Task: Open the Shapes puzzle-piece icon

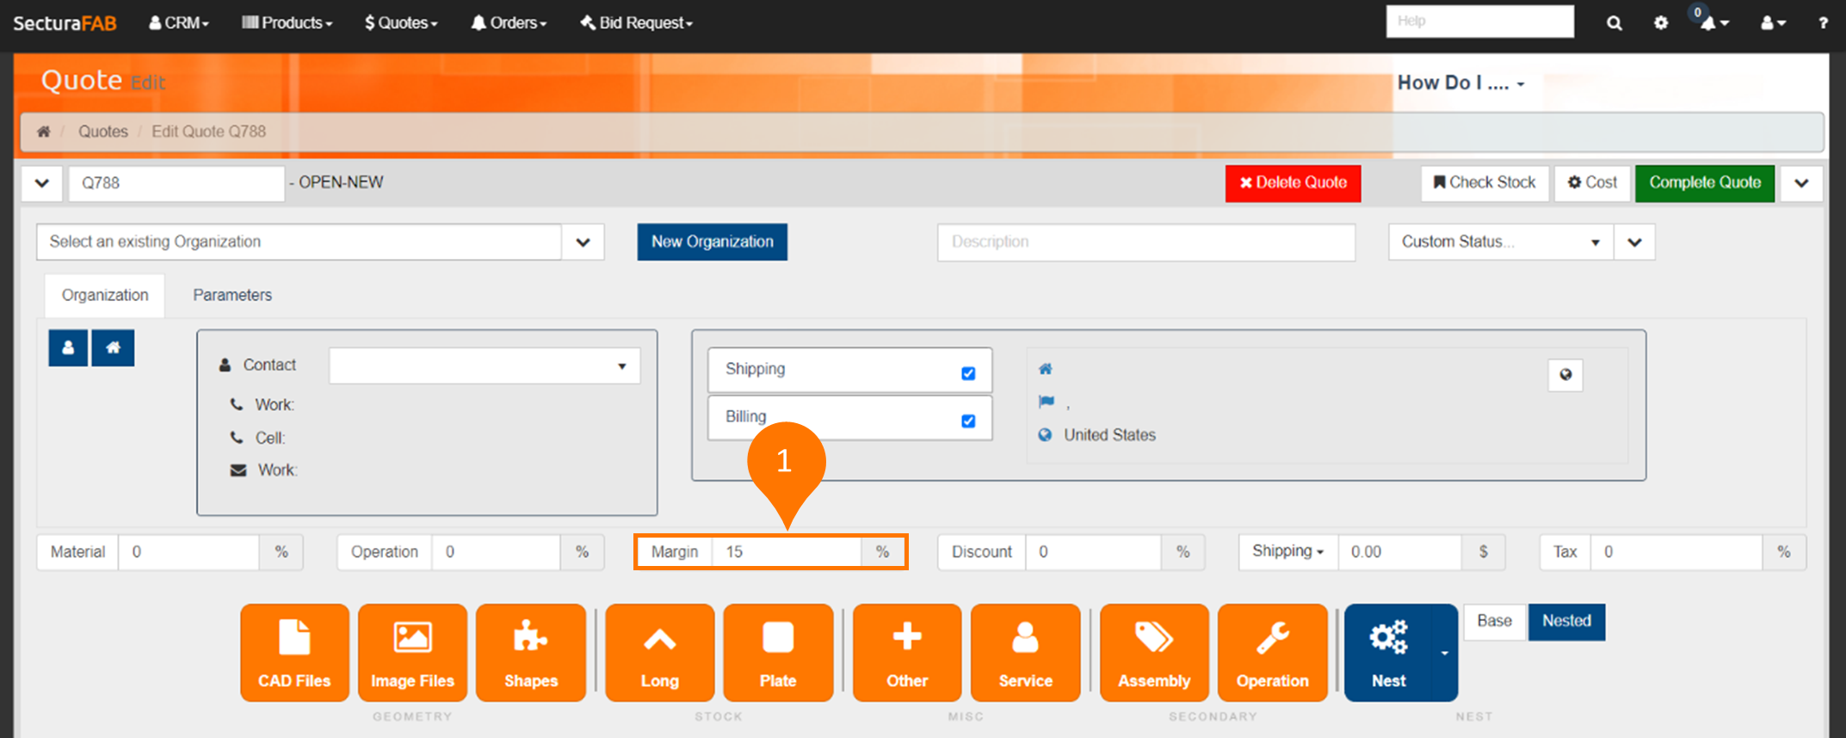Action: (530, 652)
